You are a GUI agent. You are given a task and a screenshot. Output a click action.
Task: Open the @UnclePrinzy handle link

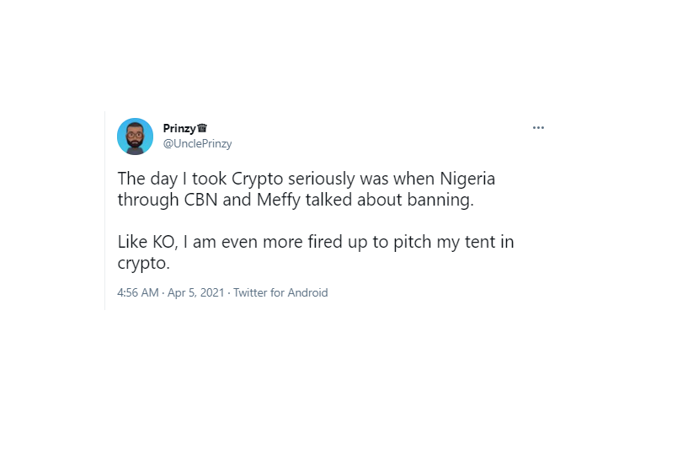(197, 144)
